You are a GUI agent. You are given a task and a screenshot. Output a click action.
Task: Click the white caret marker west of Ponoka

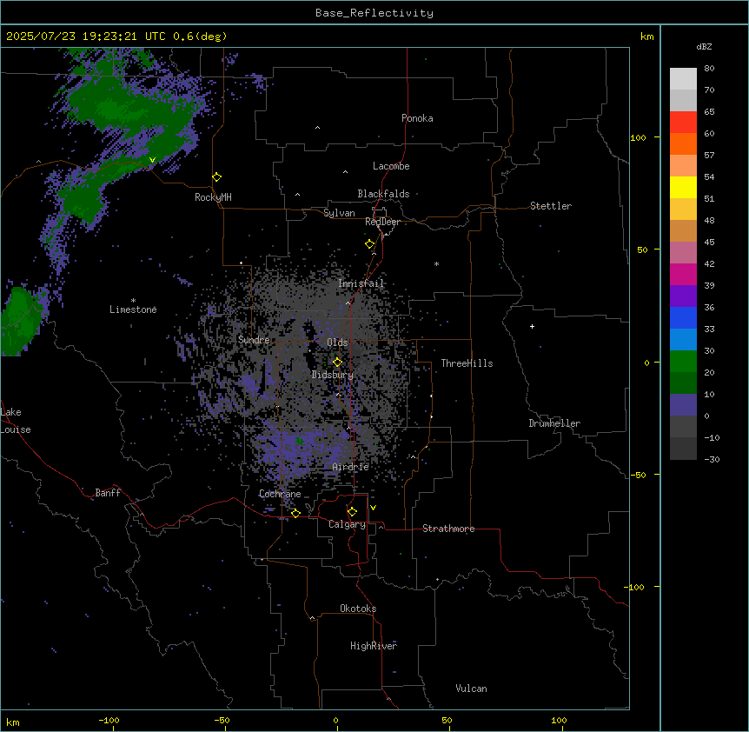pos(318,128)
